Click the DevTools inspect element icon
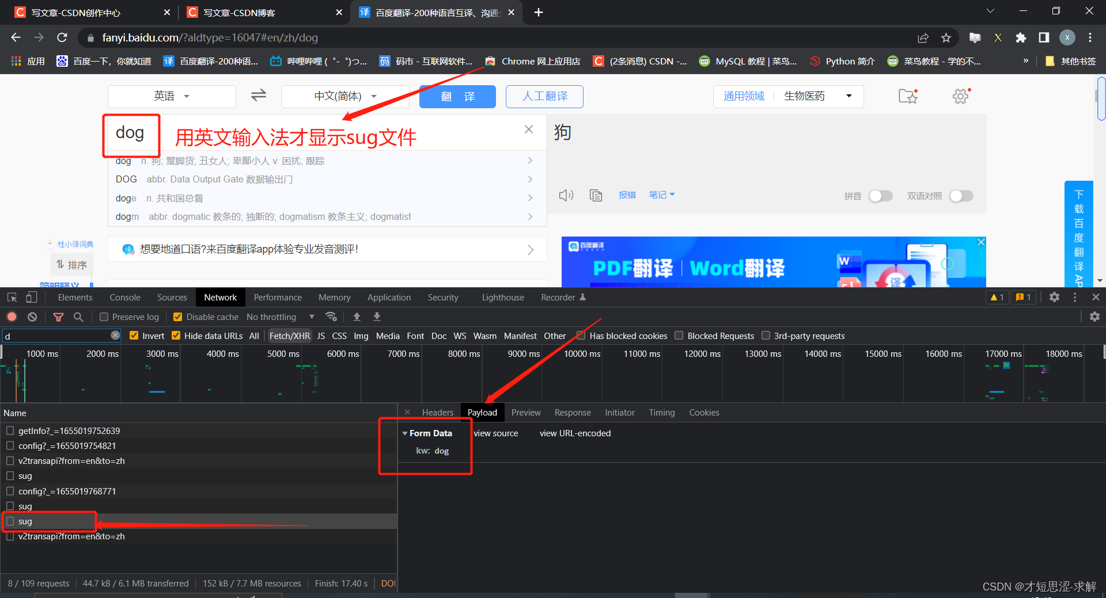The width and height of the screenshot is (1106, 598). coord(12,298)
